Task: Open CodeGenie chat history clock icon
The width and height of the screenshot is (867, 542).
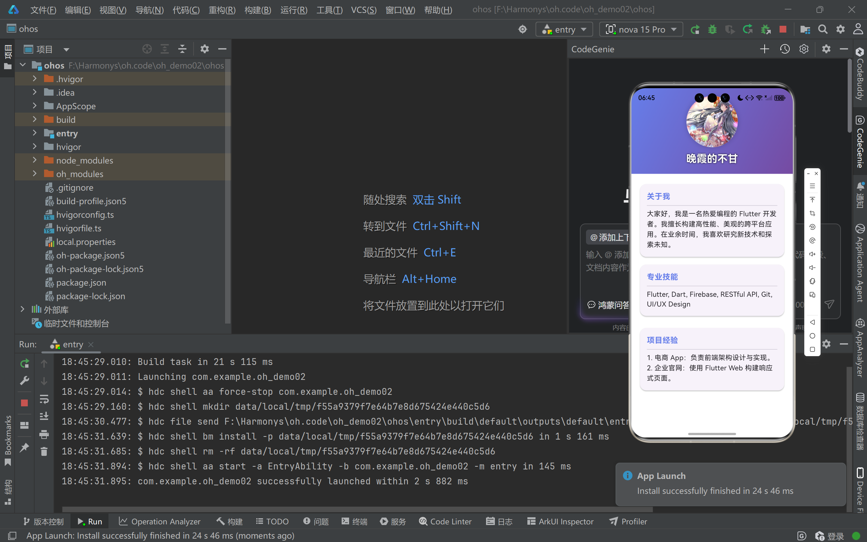Action: pyautogui.click(x=785, y=49)
